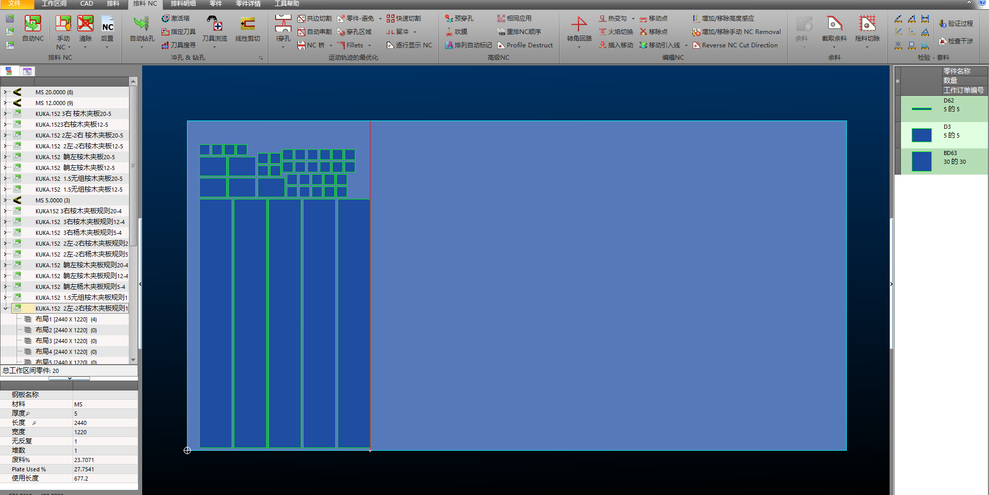The width and height of the screenshot is (989, 495).
Task: Open the Fillets dropdown arrow
Action: click(369, 45)
